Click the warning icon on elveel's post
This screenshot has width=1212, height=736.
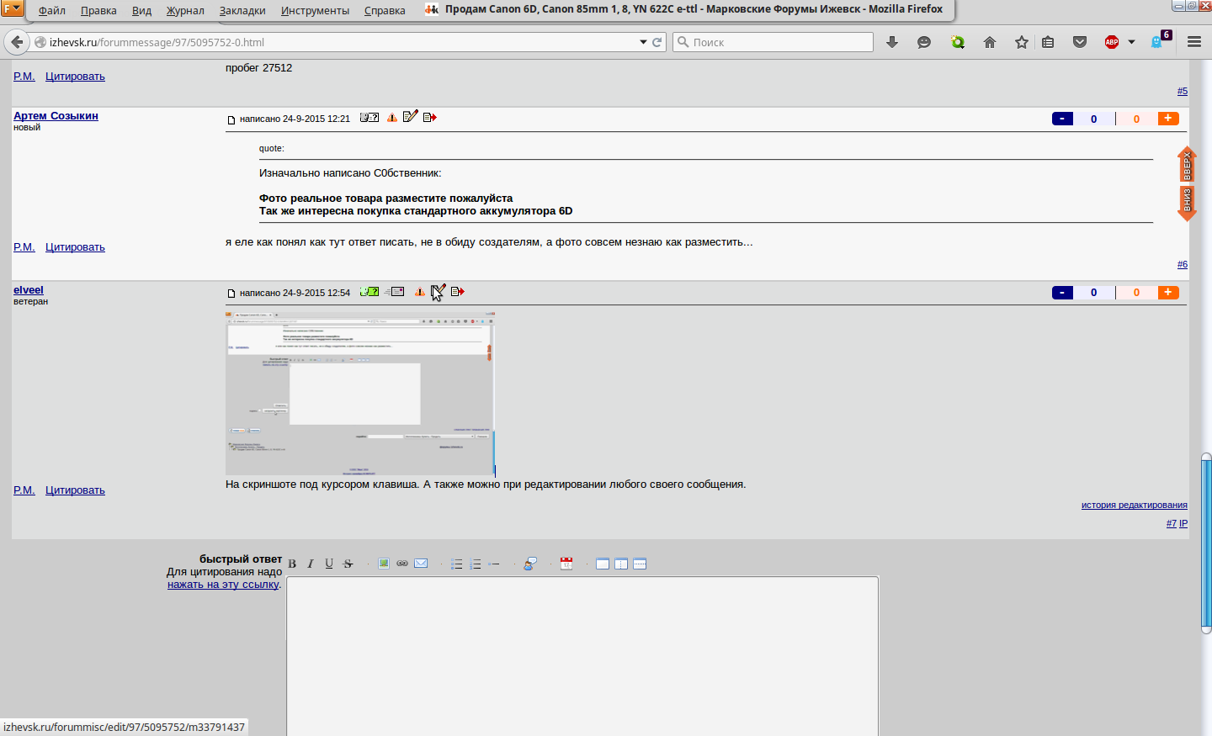point(419,292)
